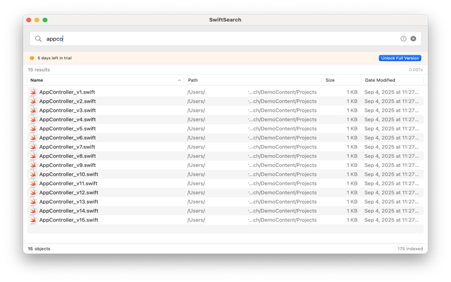Select the Swift icon for AppController_v2.swift
Viewport: 451px width, 282px height.
(33, 102)
